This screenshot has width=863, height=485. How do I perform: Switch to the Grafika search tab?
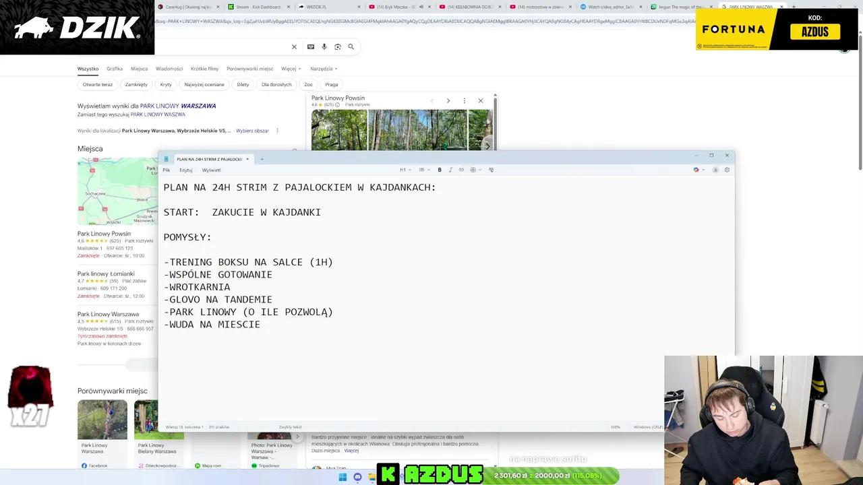[x=115, y=69]
